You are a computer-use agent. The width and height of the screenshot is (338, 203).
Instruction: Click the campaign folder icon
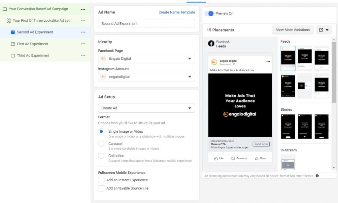[x=5, y=9]
